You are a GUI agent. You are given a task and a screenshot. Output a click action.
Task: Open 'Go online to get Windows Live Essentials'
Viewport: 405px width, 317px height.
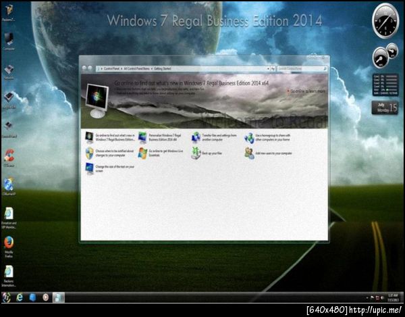tap(161, 153)
